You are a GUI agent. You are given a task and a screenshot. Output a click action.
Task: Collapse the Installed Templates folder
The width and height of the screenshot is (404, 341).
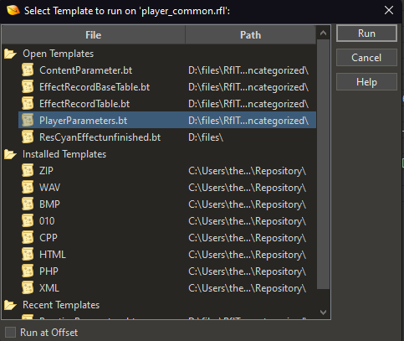[10, 154]
